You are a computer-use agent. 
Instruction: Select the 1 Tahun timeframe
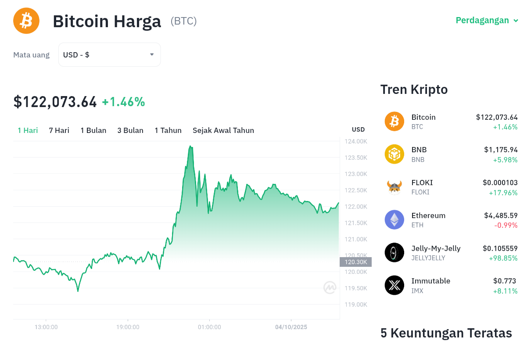pyautogui.click(x=168, y=130)
